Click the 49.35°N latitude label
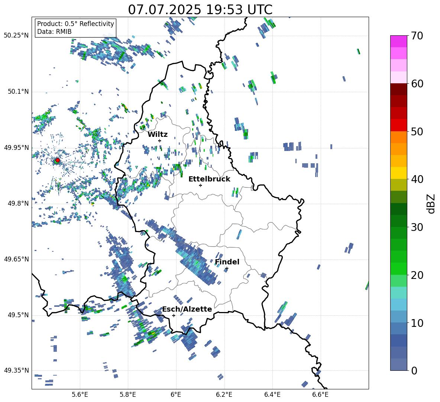This screenshot has height=402, width=440. (16, 370)
